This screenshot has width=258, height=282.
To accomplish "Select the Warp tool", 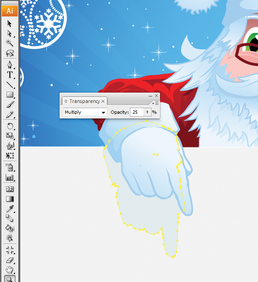I will 9,146.
